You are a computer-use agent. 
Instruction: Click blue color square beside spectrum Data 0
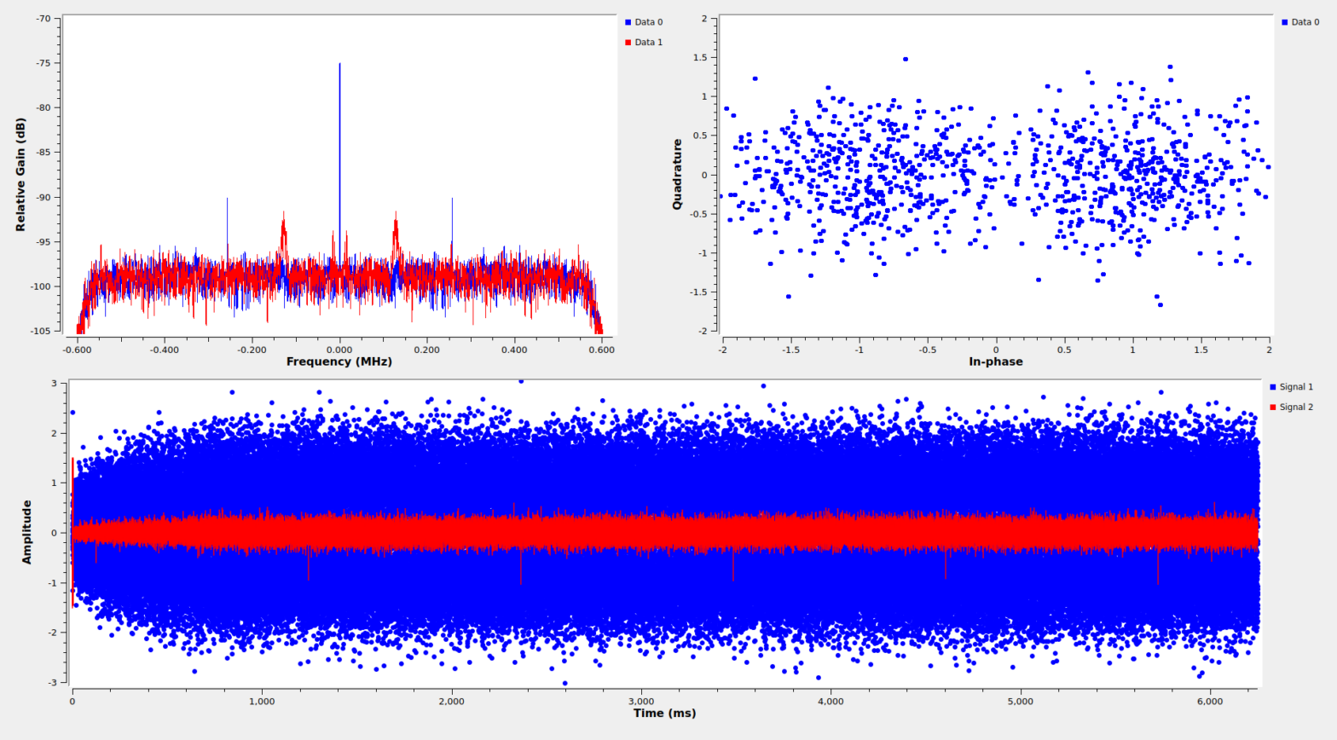(628, 22)
